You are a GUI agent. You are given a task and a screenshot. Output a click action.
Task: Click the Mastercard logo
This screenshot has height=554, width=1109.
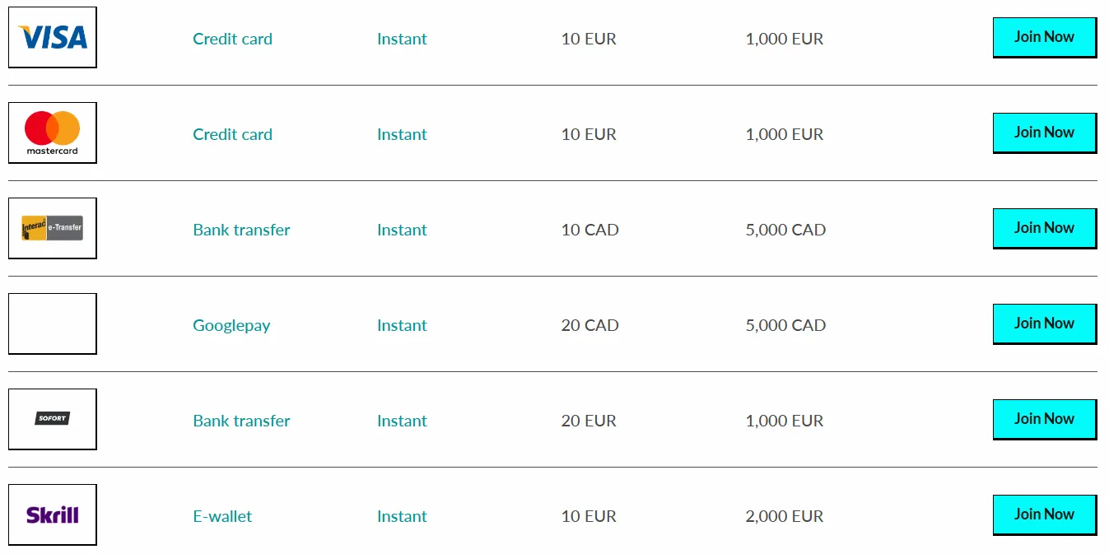coord(53,133)
